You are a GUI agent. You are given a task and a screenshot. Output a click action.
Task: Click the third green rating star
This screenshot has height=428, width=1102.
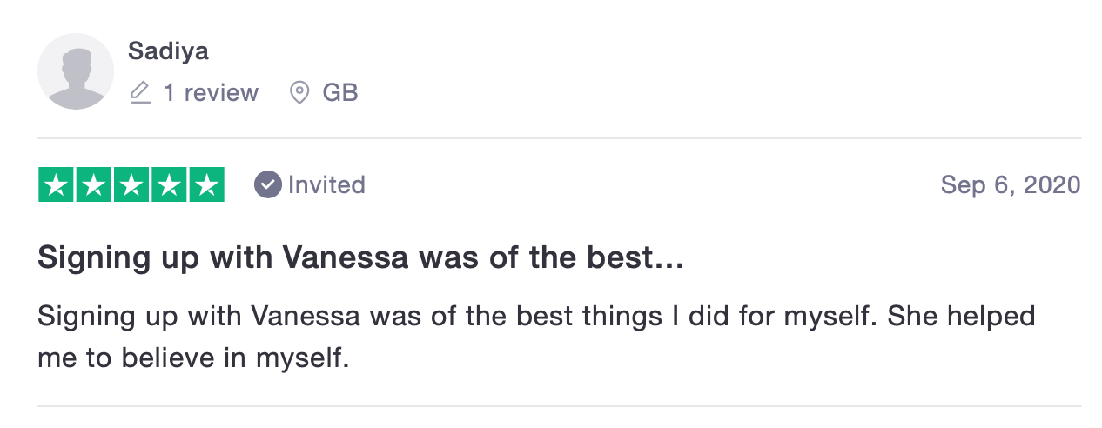131,184
